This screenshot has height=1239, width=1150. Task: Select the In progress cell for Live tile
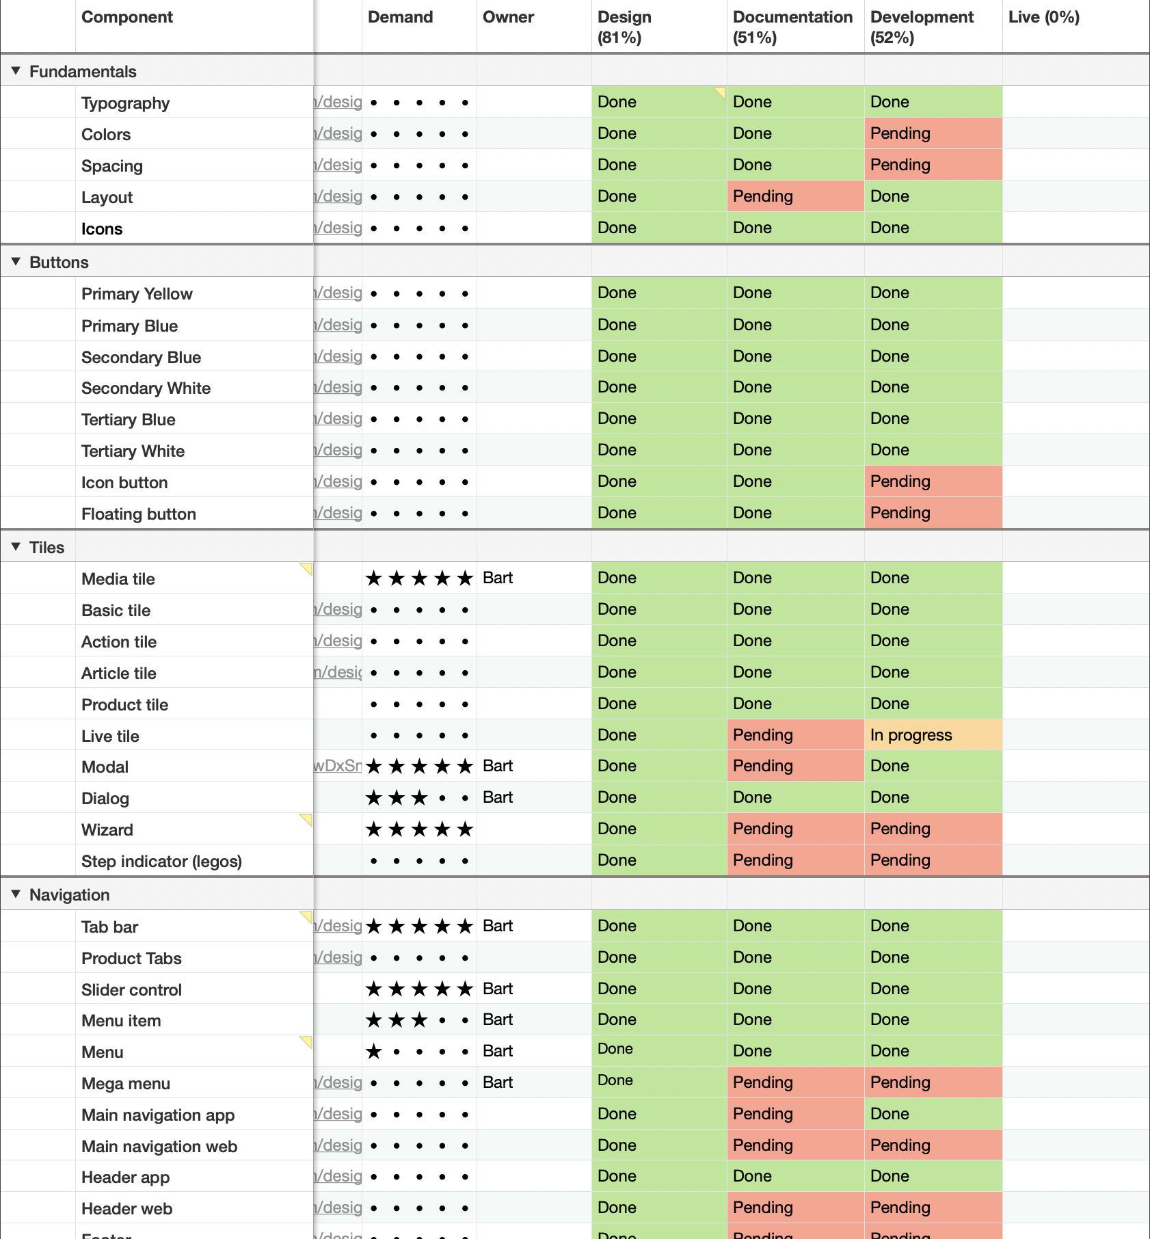point(933,735)
